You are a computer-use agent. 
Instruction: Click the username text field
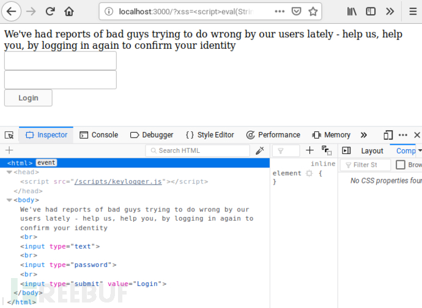[x=61, y=61]
